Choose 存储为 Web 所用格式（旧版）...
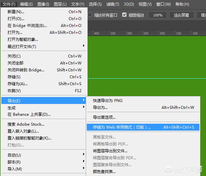 click(x=143, y=127)
